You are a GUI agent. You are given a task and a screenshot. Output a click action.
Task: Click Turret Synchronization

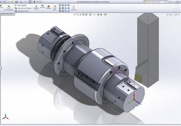(9, 8)
